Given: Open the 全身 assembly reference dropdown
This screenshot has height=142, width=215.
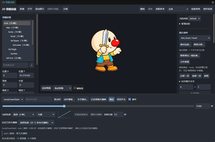Looking at the screenshot, I should [178, 9].
